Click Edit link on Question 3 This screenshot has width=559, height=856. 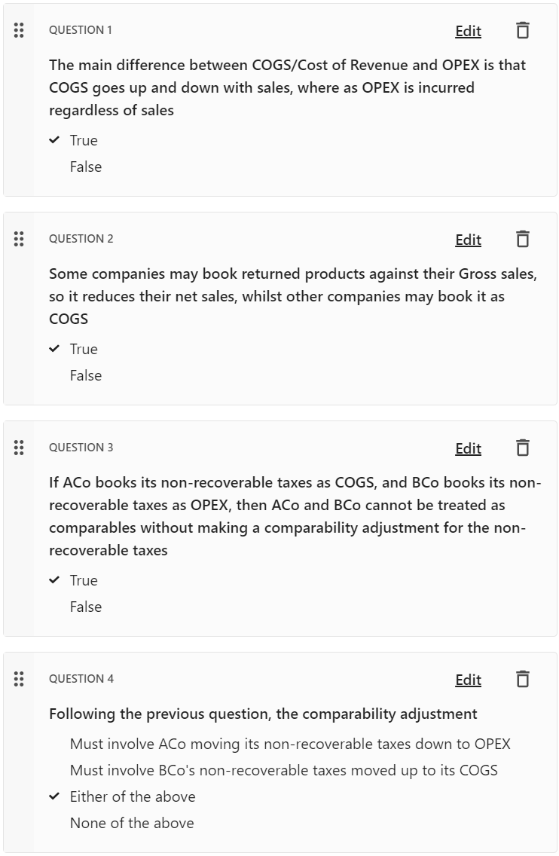469,448
